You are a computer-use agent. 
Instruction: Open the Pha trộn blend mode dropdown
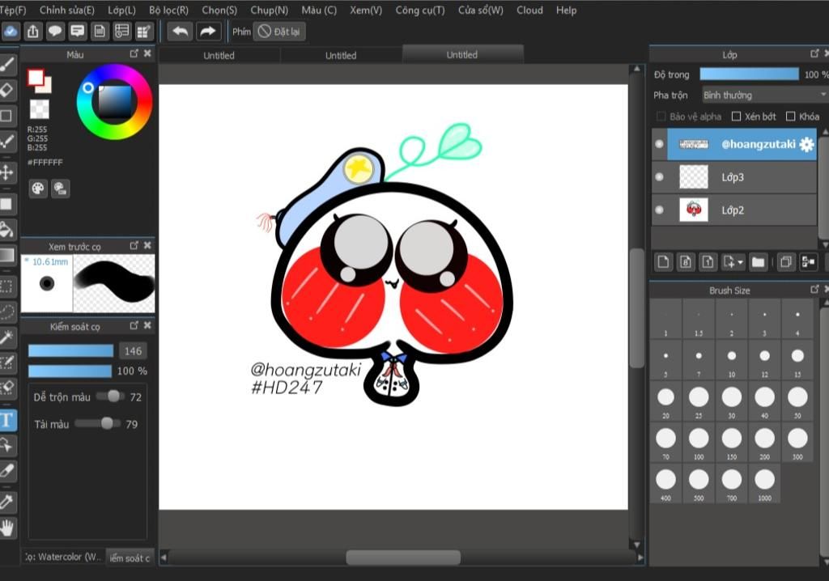[764, 95]
